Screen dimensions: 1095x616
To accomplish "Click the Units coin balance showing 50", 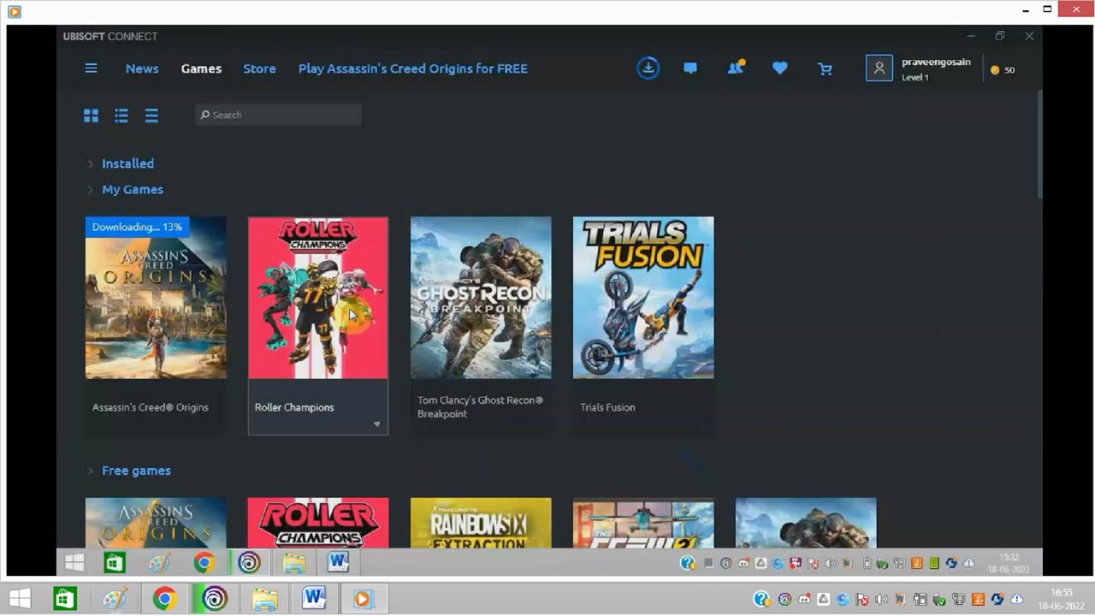I will [x=1003, y=70].
